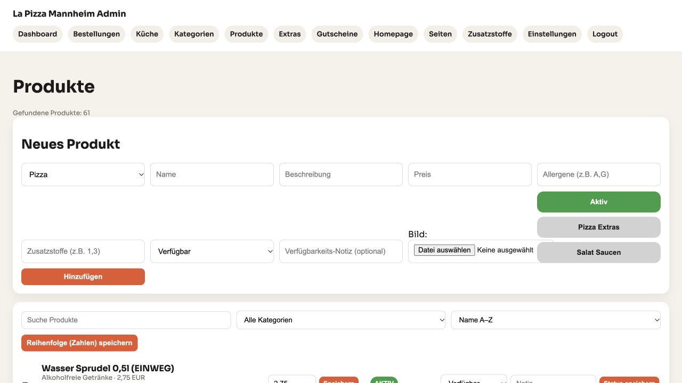The image size is (682, 383).
Task: Click Datei auswählen to choose image
Action: (x=444, y=250)
